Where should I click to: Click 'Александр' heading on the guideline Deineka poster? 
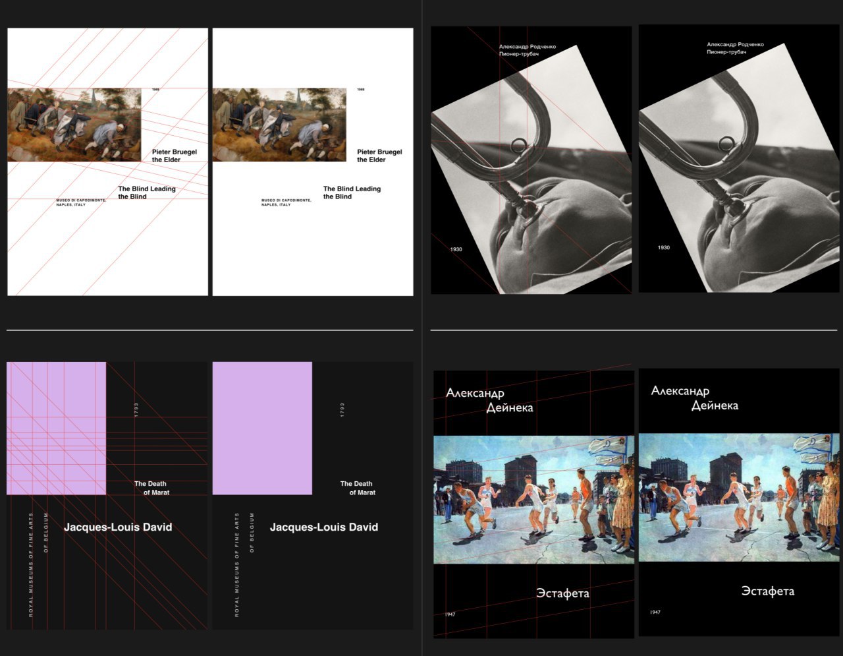[476, 393]
